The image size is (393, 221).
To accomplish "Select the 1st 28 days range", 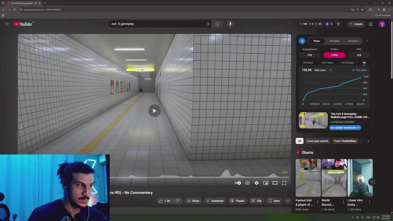I will [x=348, y=63].
